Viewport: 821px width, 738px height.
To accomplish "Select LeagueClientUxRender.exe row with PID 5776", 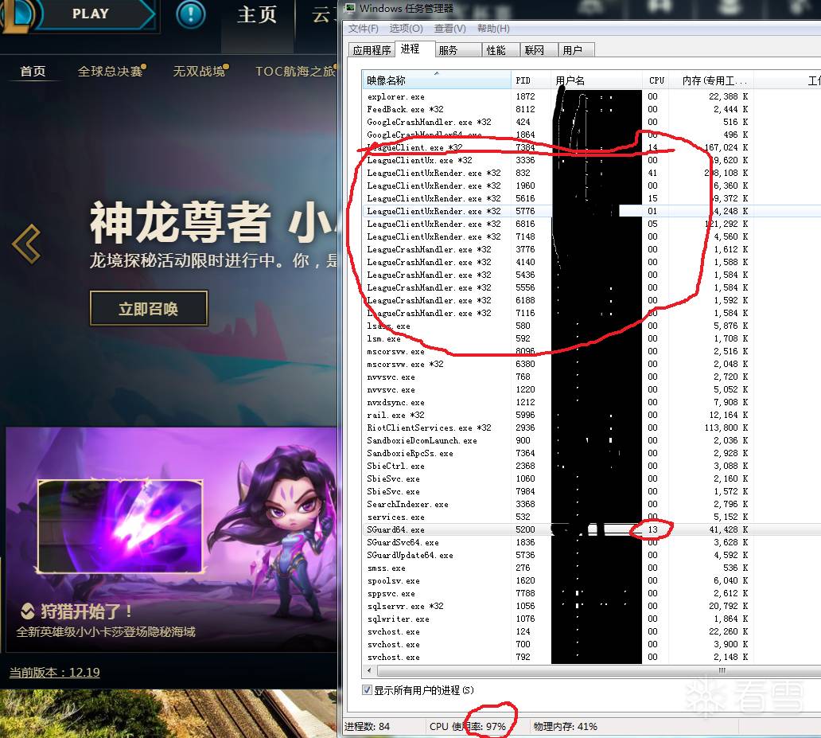I will [592, 211].
